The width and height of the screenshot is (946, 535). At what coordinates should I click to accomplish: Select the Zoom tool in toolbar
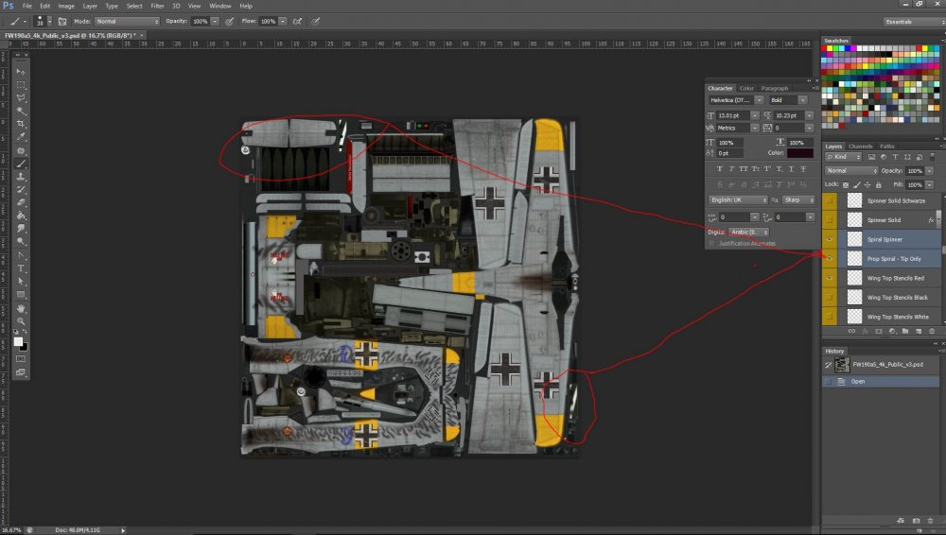[21, 321]
